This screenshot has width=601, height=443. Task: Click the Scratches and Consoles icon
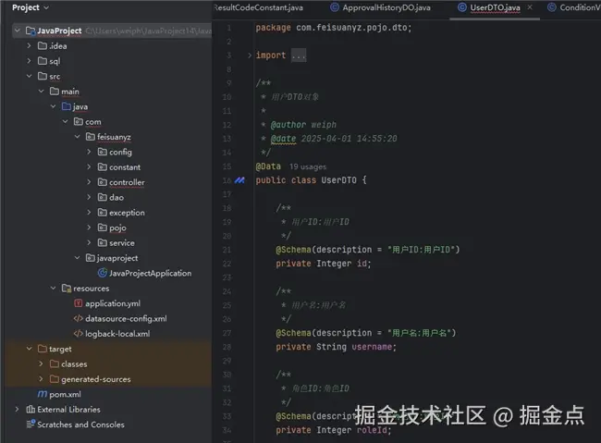click(x=31, y=425)
